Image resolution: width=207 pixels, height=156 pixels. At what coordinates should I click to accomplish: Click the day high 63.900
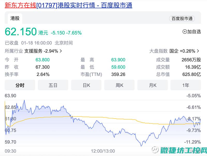point(118,60)
